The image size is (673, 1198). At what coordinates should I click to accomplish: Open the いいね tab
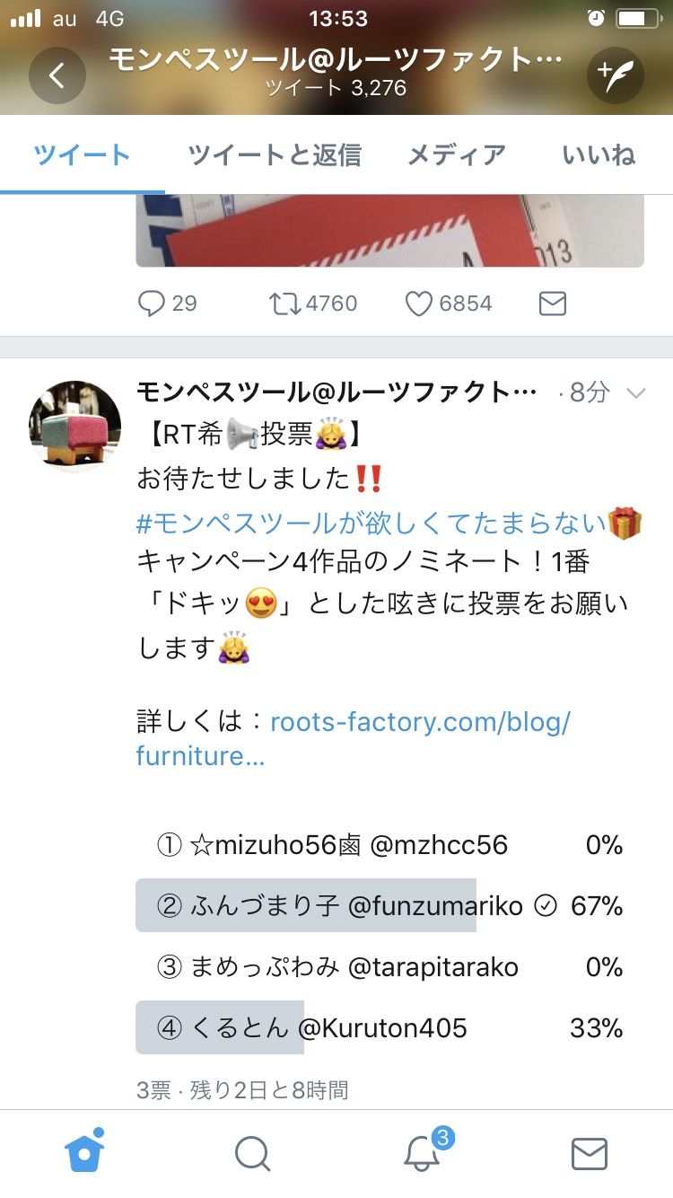pos(599,155)
